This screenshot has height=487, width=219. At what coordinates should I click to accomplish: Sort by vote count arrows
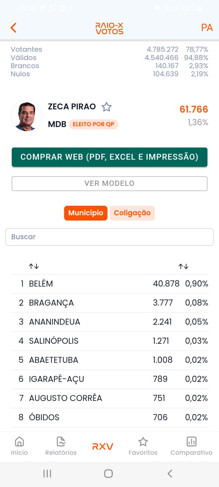(183, 266)
